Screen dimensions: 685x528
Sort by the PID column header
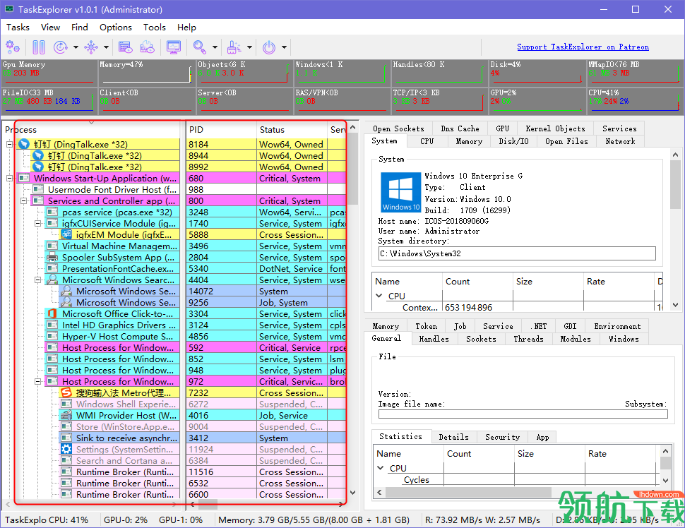(221, 129)
